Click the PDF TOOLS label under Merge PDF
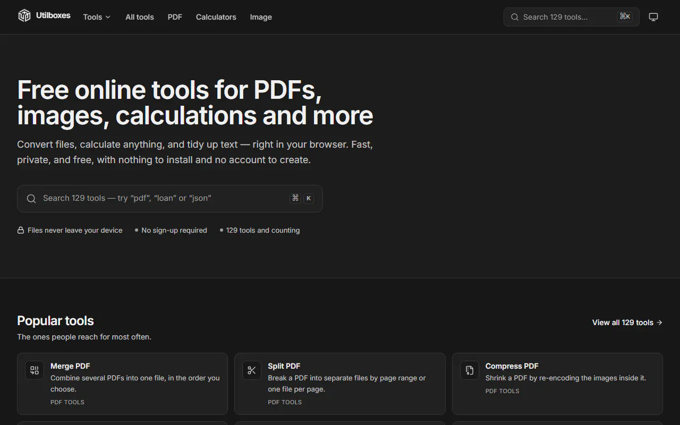This screenshot has width=680, height=425. 67,402
